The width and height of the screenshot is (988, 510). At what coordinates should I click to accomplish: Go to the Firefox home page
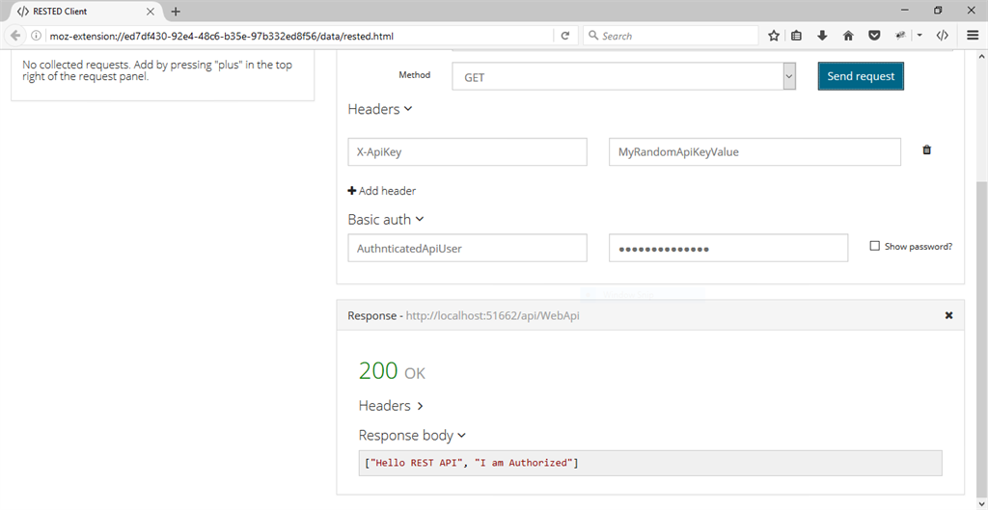coord(848,36)
